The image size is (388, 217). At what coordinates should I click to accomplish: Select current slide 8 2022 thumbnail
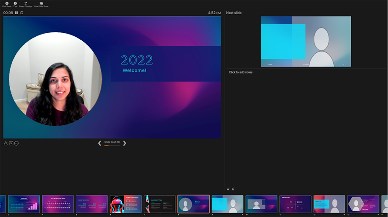tap(194, 204)
